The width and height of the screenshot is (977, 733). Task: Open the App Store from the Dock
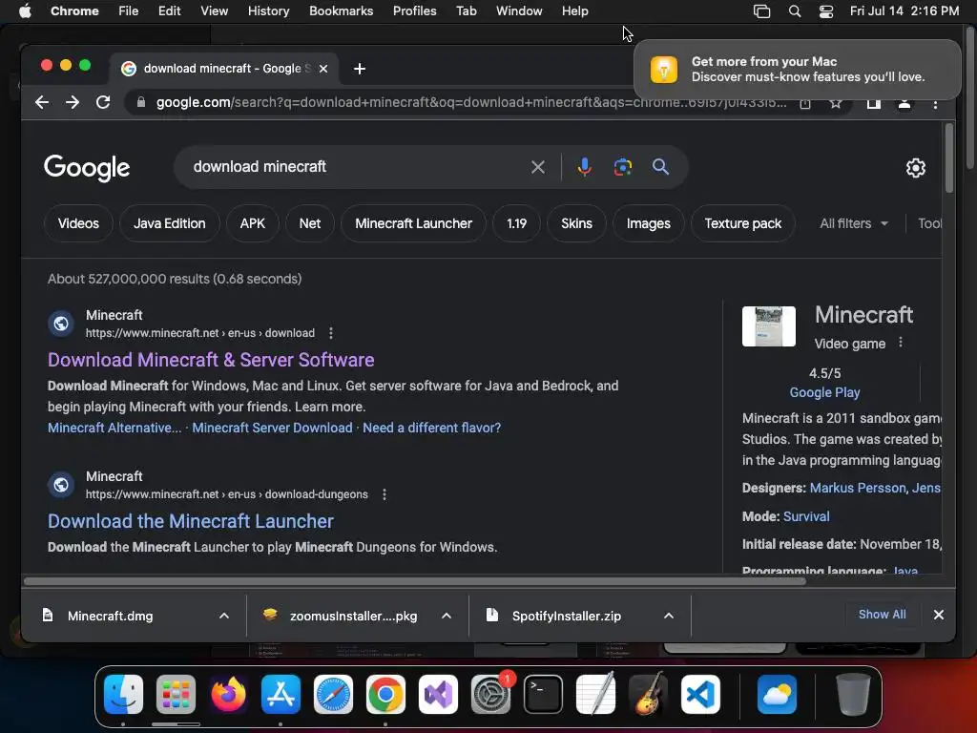pyautogui.click(x=281, y=694)
